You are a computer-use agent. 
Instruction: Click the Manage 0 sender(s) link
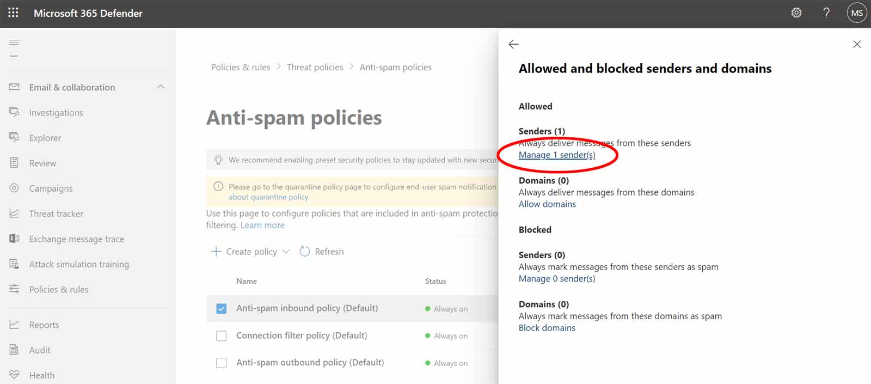pyautogui.click(x=557, y=278)
